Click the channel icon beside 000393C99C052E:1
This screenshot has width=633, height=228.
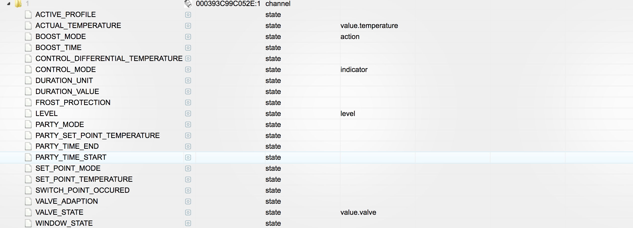[x=188, y=4]
